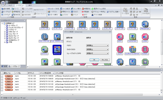The width and height of the screenshot is (163, 100).
Task: Click キャンセル in the device dialog
Action: tap(105, 60)
